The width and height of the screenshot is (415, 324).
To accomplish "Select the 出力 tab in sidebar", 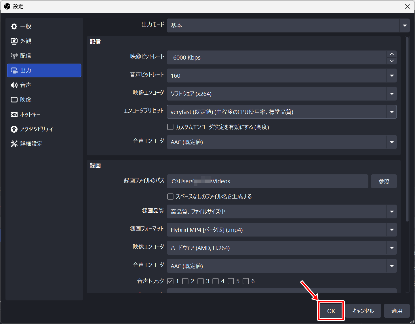I will coord(44,70).
